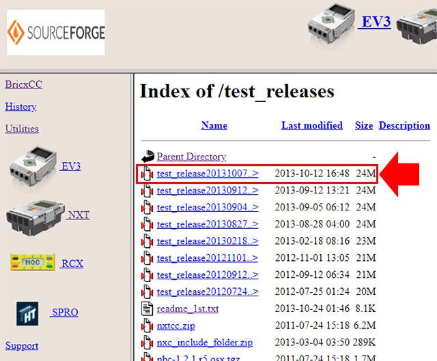Screen dimensions: 437x361
Task: Sort listing by Last modified column
Action: click(312, 125)
